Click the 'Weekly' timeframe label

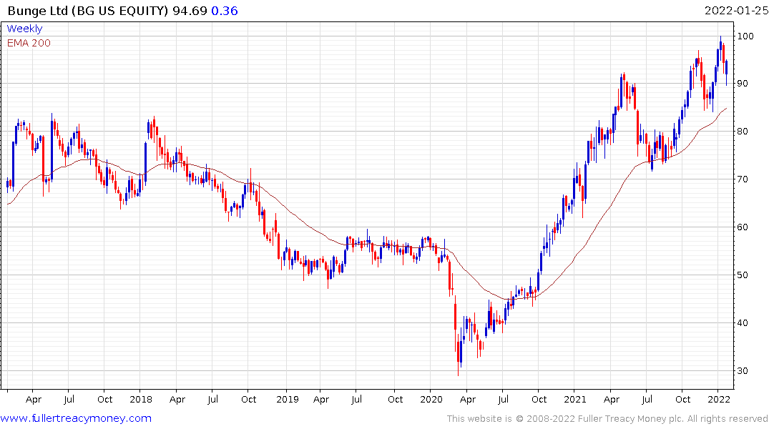coord(24,29)
